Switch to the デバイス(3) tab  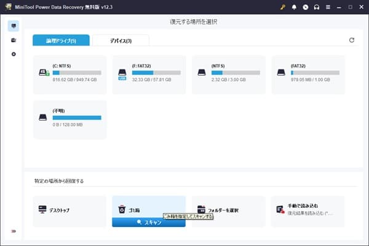point(121,41)
